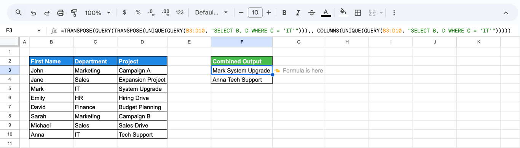Click the cell containing John

point(51,70)
